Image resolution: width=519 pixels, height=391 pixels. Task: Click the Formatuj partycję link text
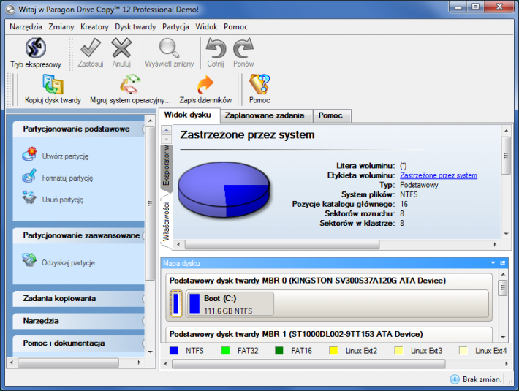pos(67,178)
